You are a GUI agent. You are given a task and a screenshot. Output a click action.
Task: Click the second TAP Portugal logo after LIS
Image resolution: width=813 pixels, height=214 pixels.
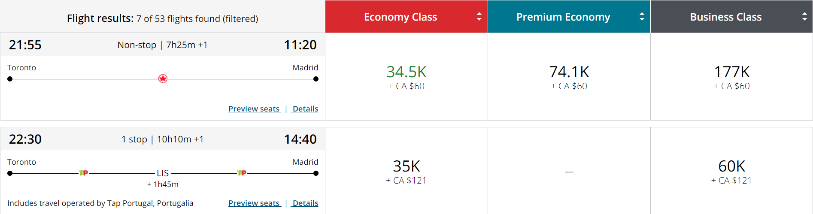tap(242, 173)
